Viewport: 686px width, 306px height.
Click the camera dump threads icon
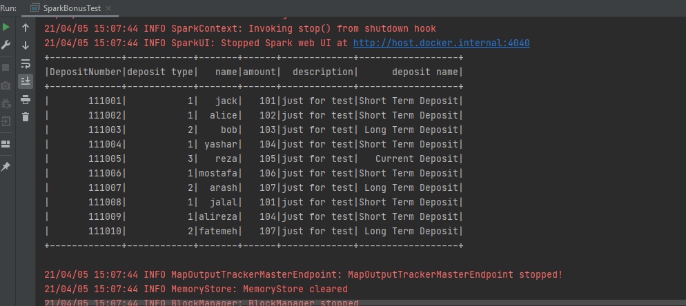pos(6,85)
